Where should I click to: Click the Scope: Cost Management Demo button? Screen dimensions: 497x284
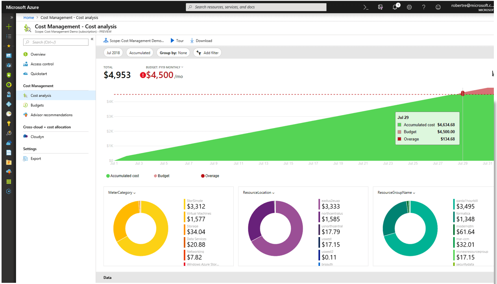pyautogui.click(x=134, y=41)
